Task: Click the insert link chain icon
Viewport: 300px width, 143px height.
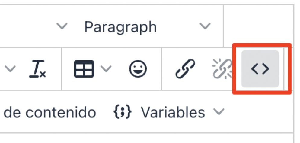Action: click(185, 69)
